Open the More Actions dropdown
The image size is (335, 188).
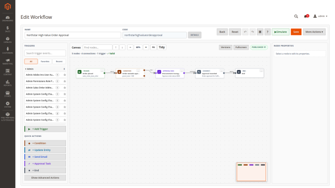314,32
